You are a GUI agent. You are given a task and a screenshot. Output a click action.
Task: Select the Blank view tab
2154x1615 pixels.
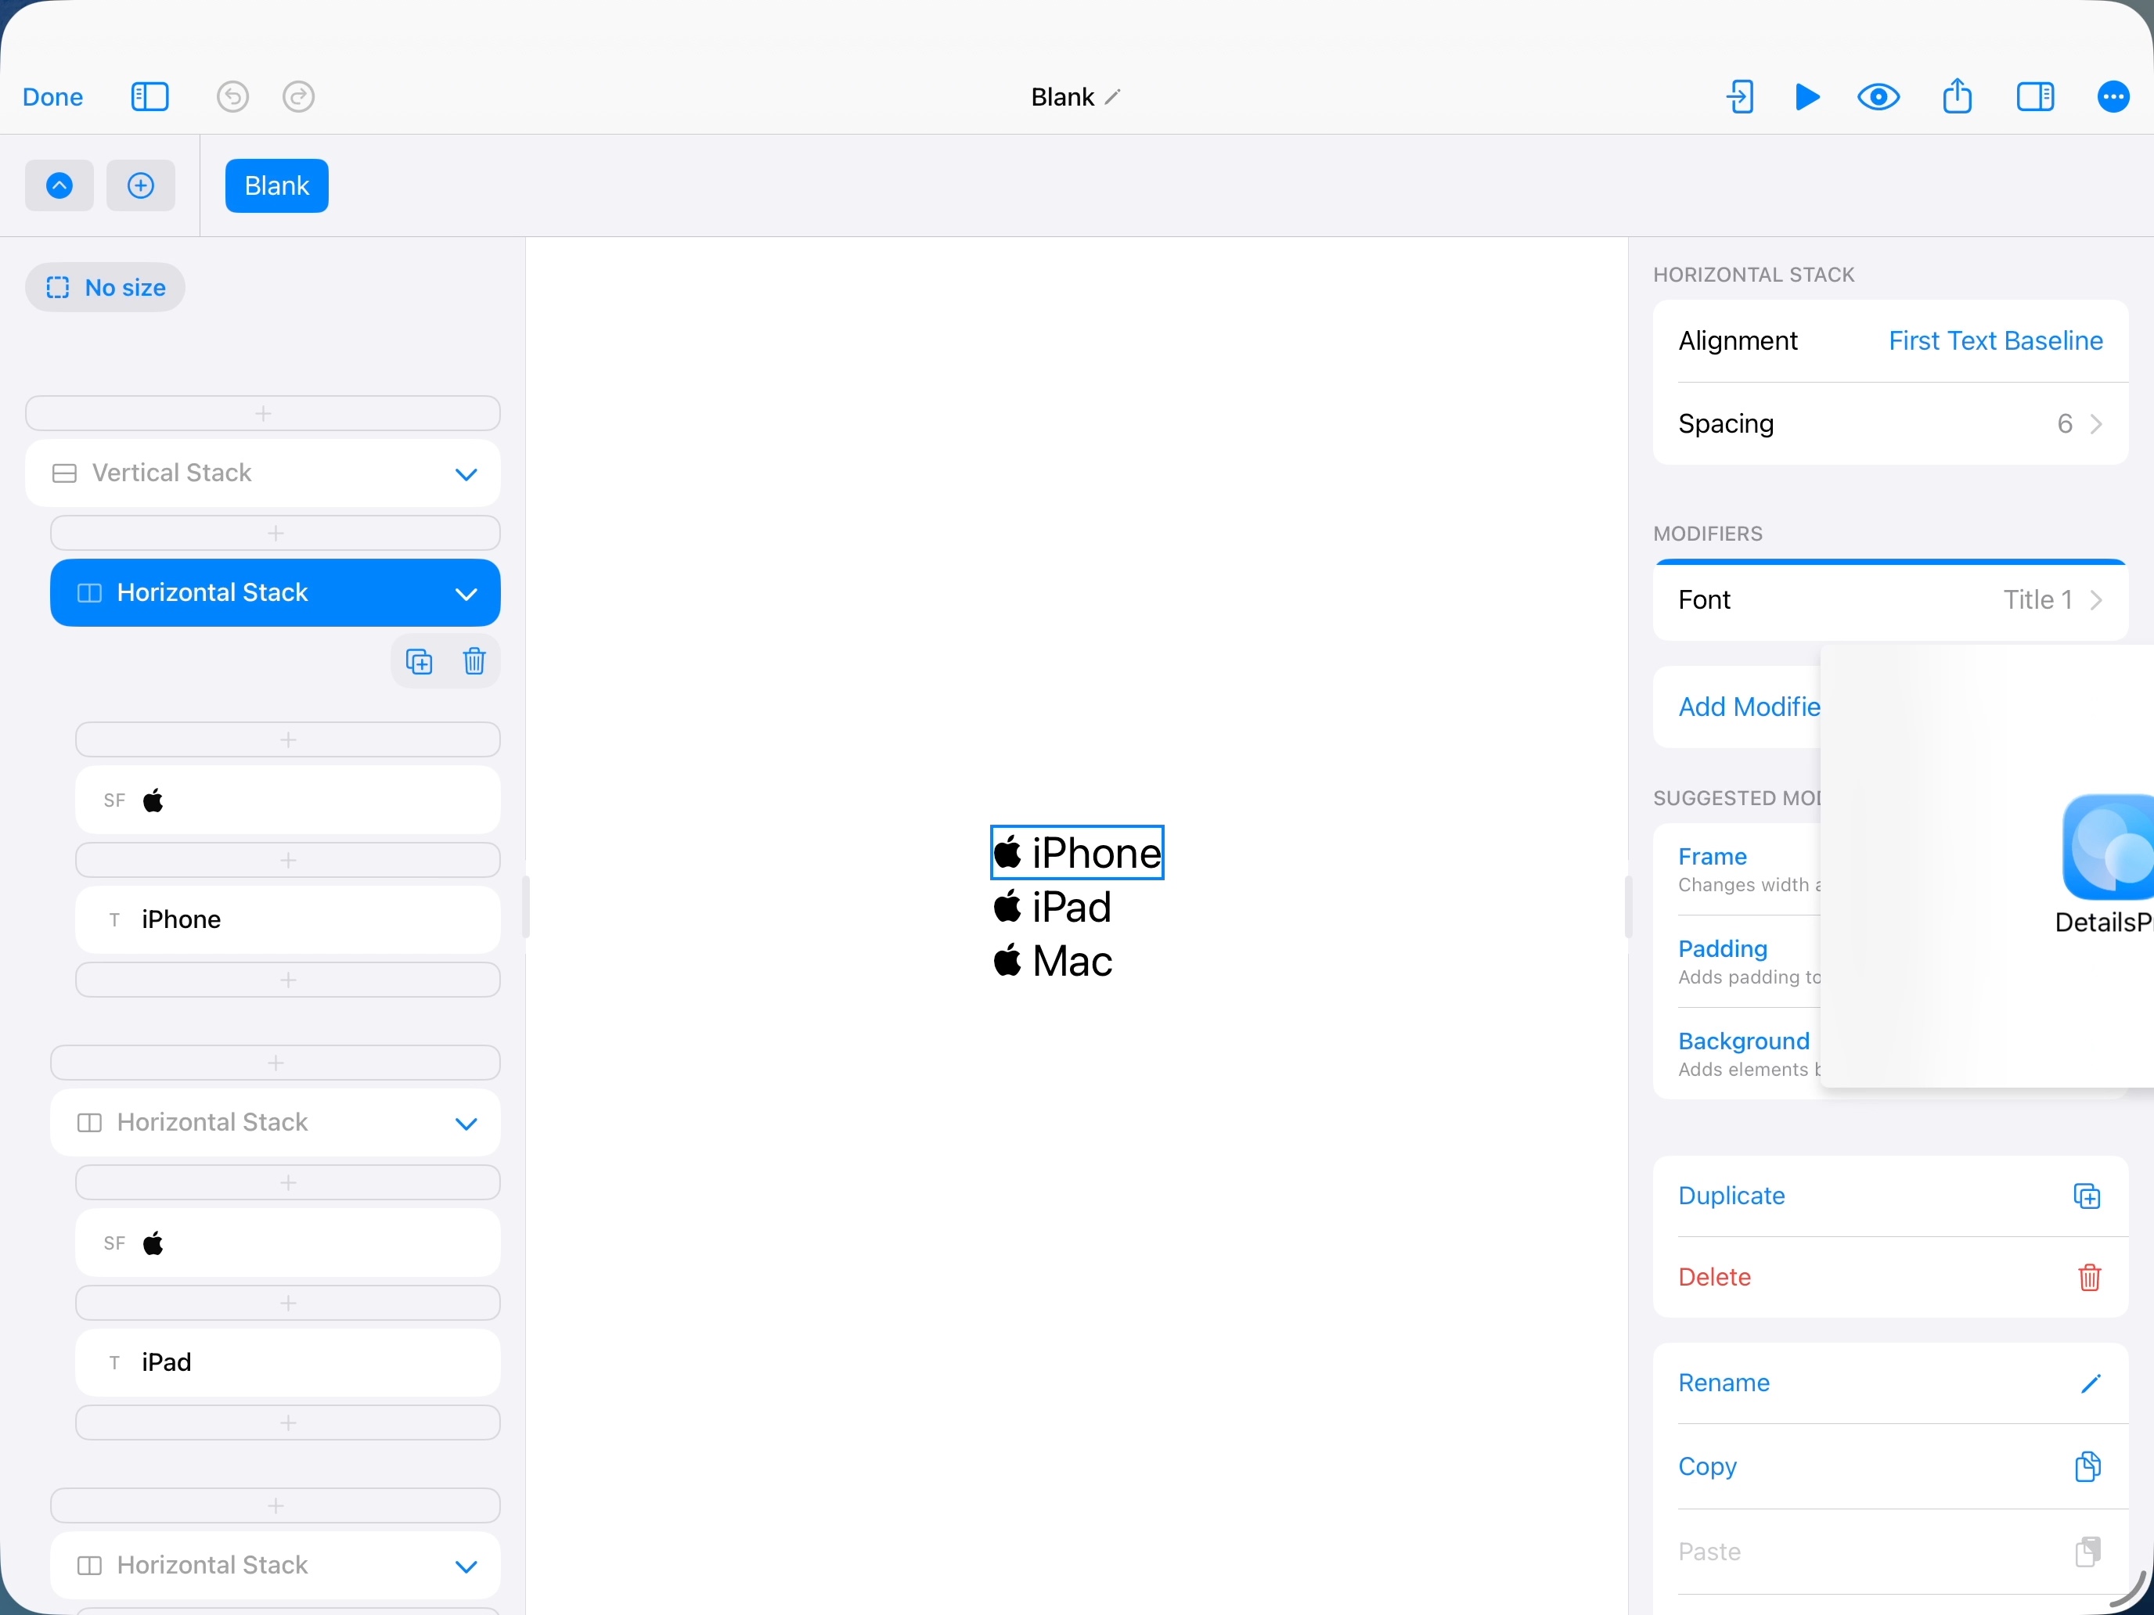(x=276, y=186)
